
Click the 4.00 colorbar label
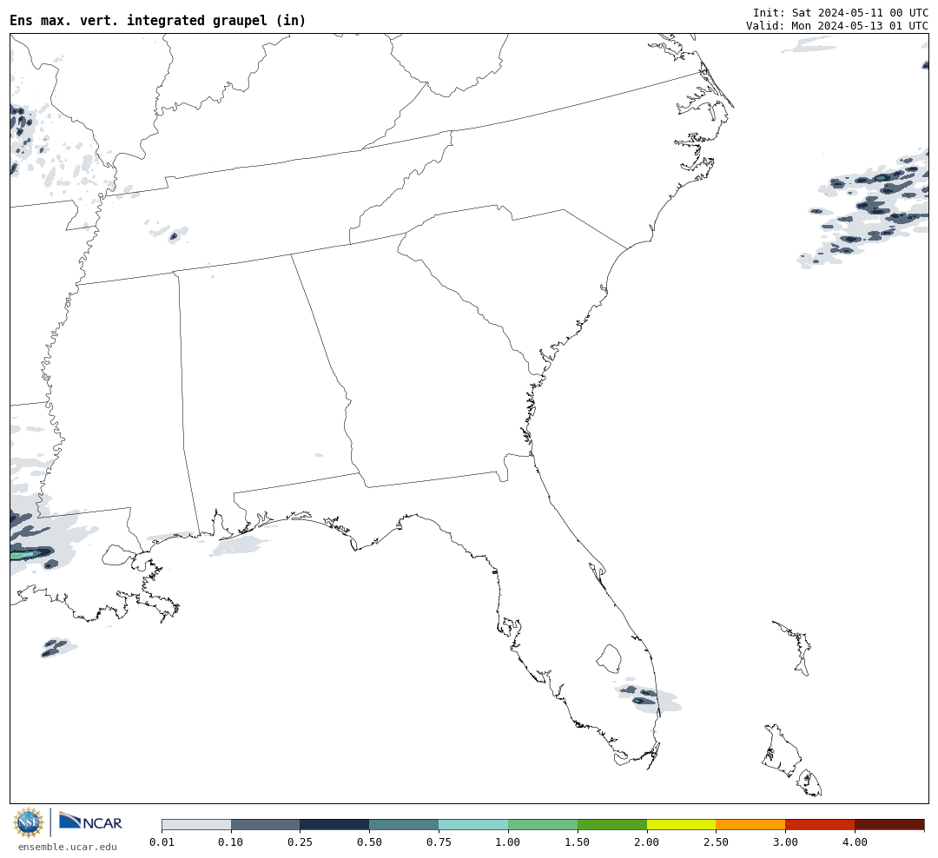[x=855, y=842]
